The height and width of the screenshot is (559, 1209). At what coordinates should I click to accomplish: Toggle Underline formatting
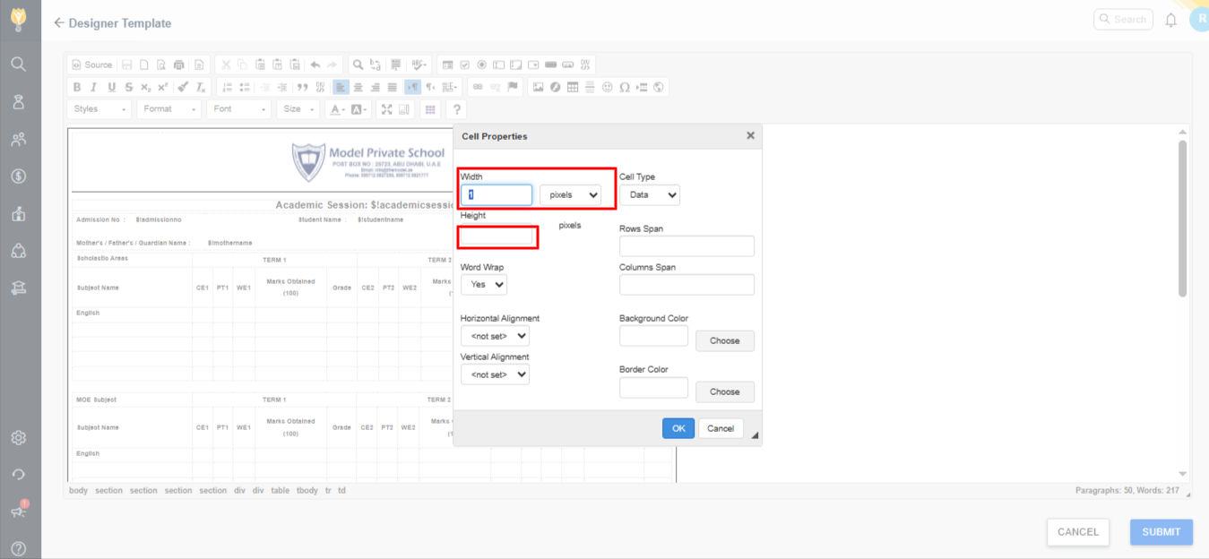pyautogui.click(x=111, y=87)
